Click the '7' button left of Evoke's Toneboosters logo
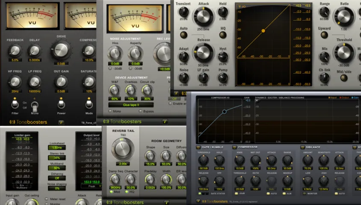 [198, 201]
